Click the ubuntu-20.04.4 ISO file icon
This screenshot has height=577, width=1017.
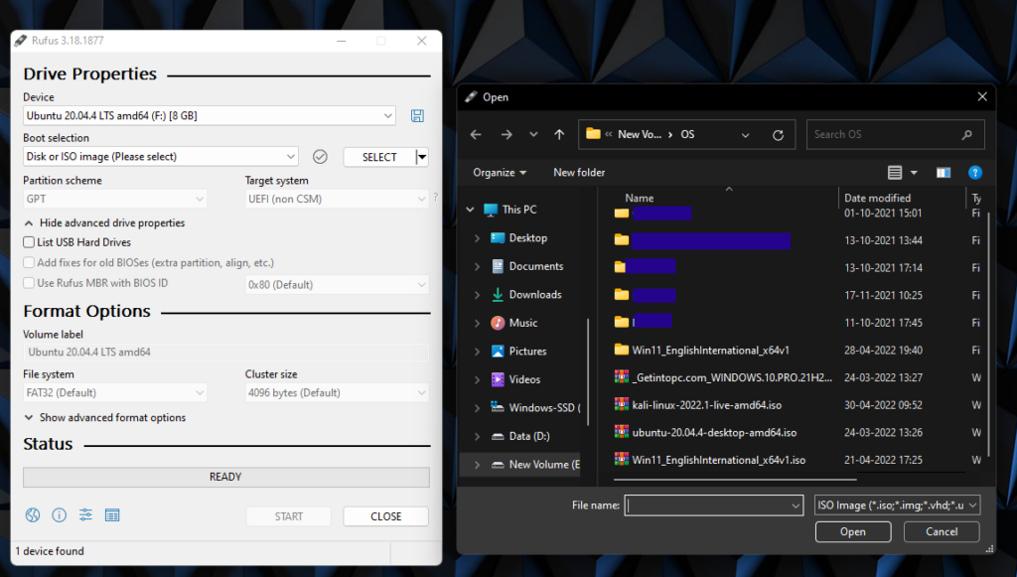622,432
